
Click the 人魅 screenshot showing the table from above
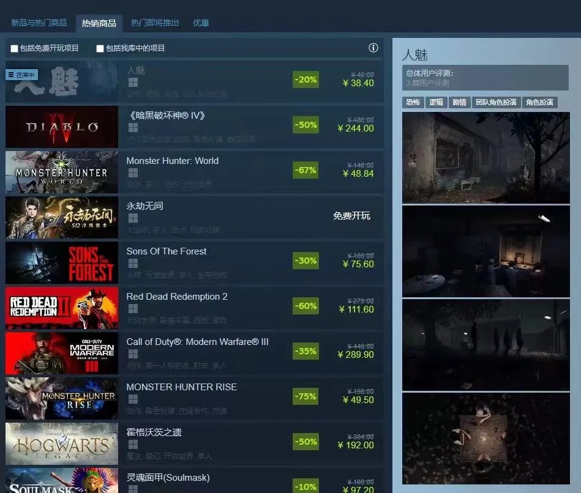pyautogui.click(x=485, y=438)
